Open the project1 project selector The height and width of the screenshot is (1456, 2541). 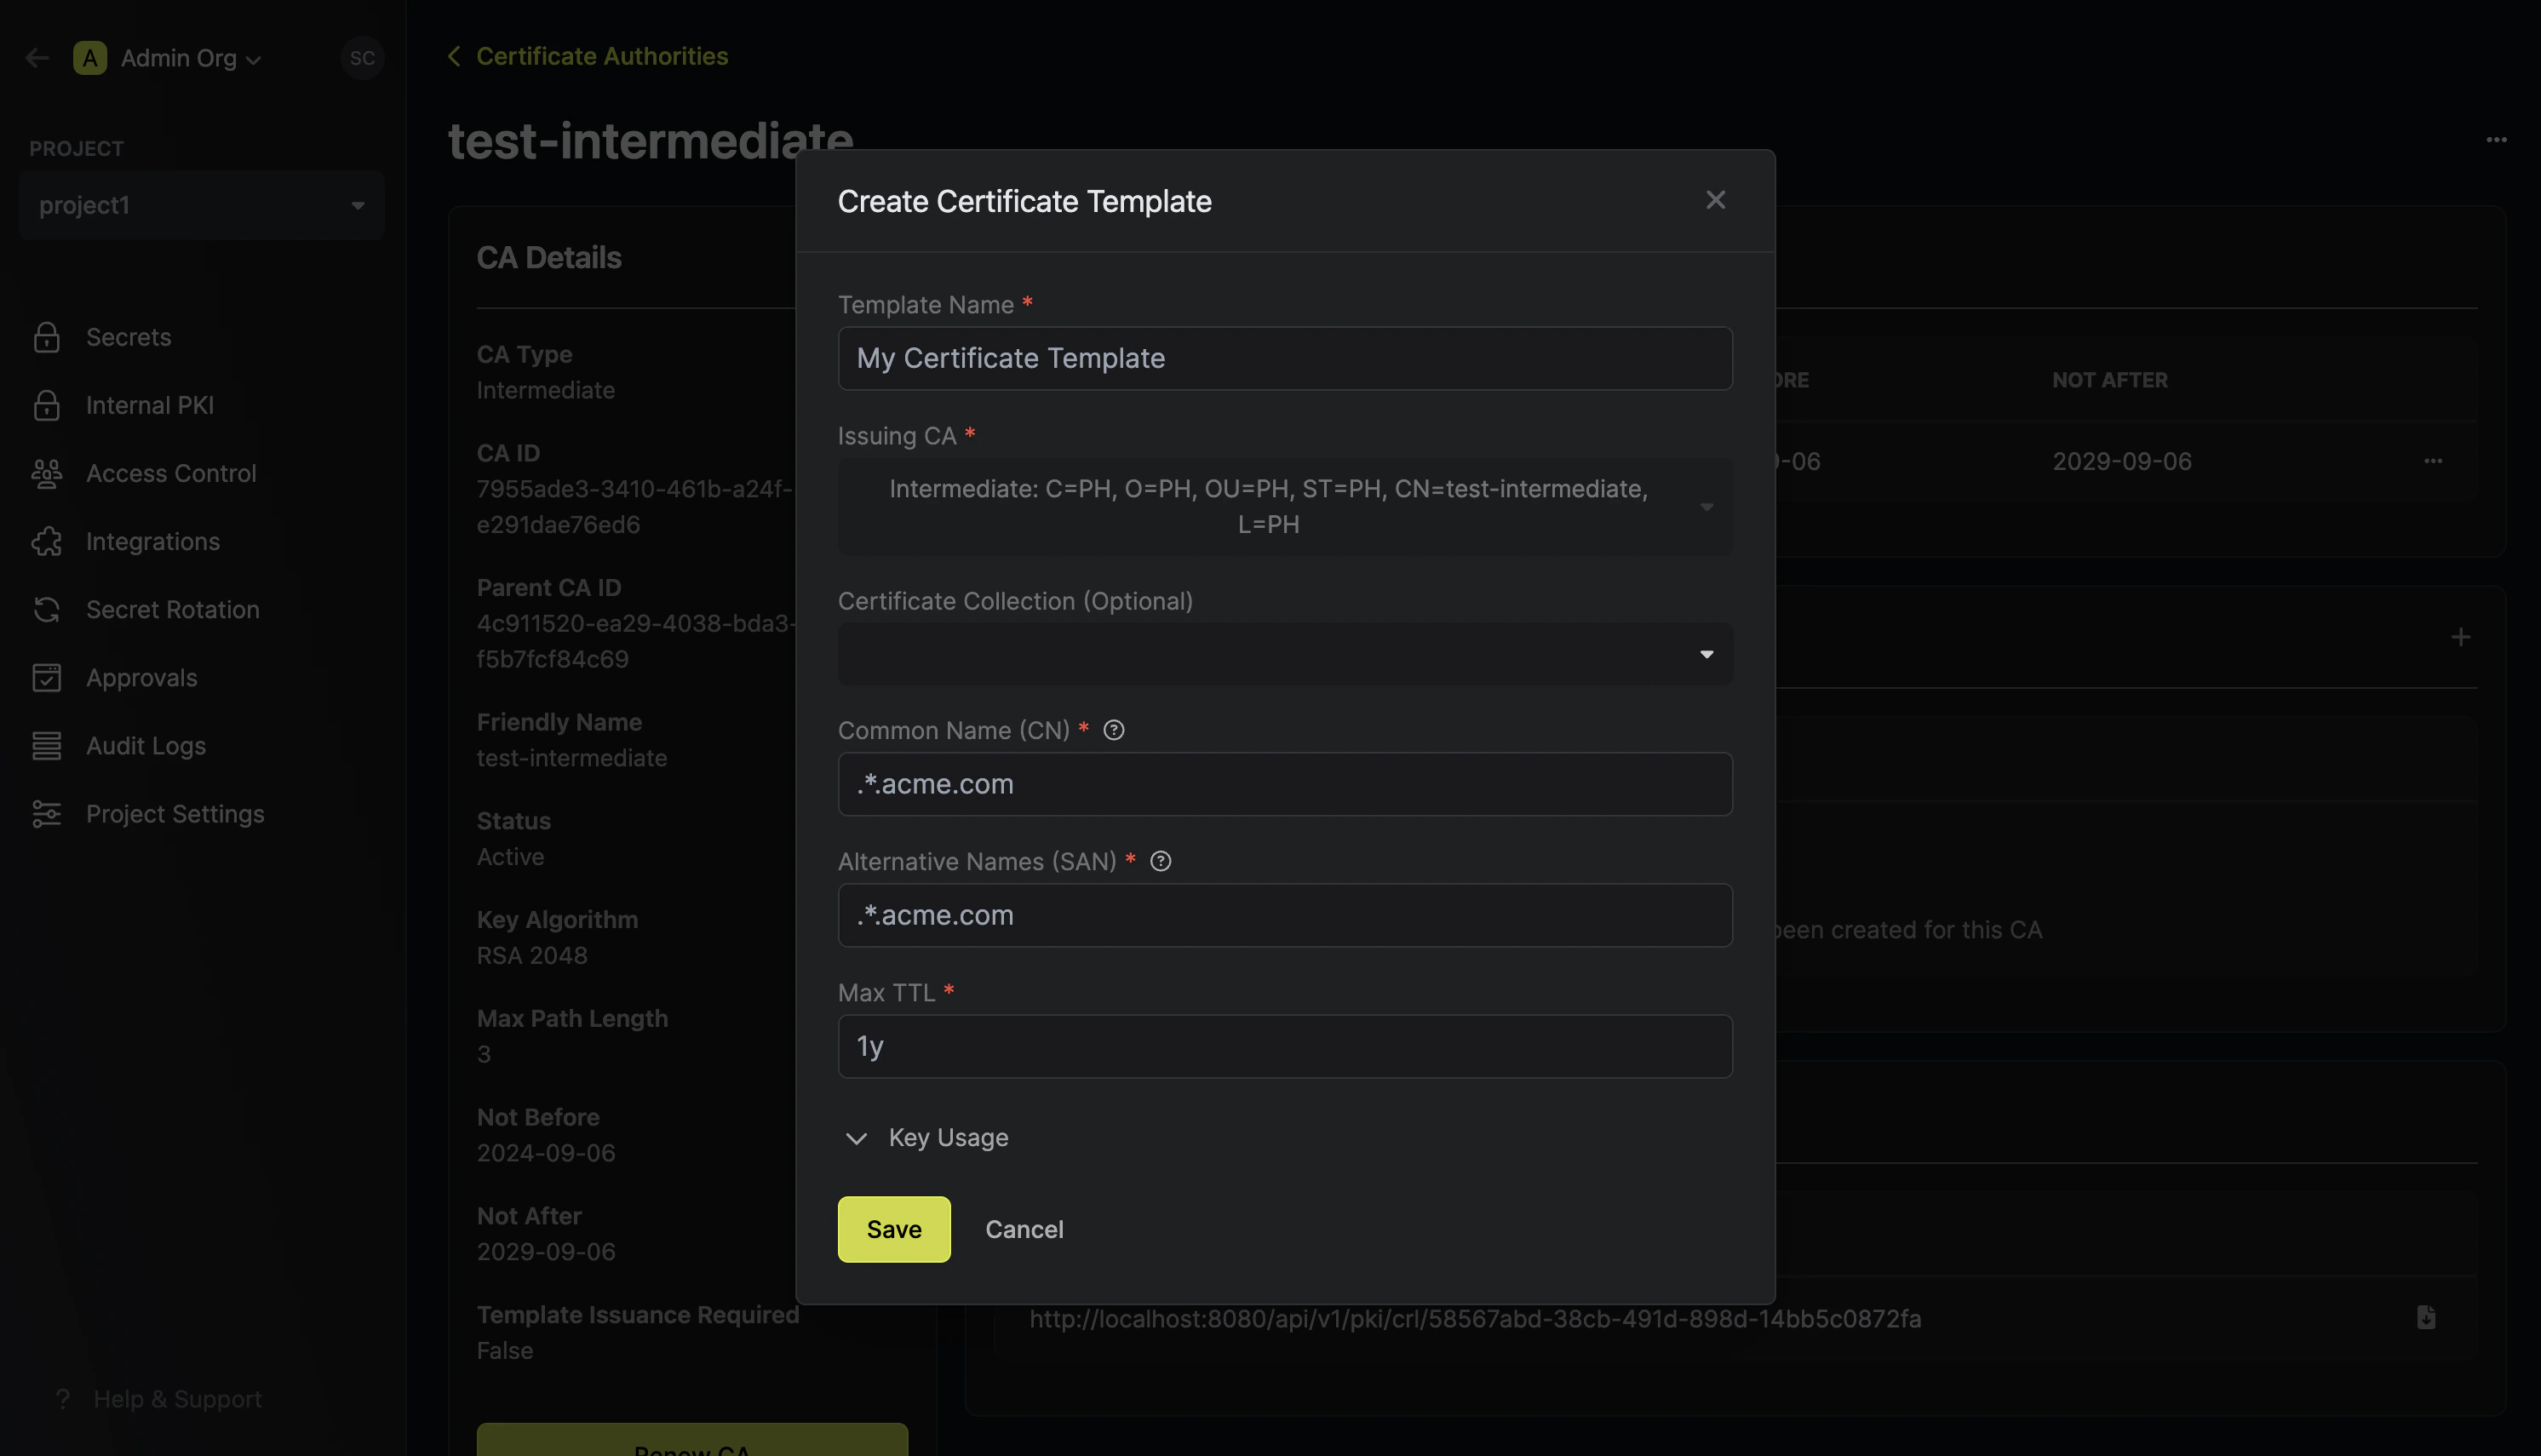(x=201, y=205)
